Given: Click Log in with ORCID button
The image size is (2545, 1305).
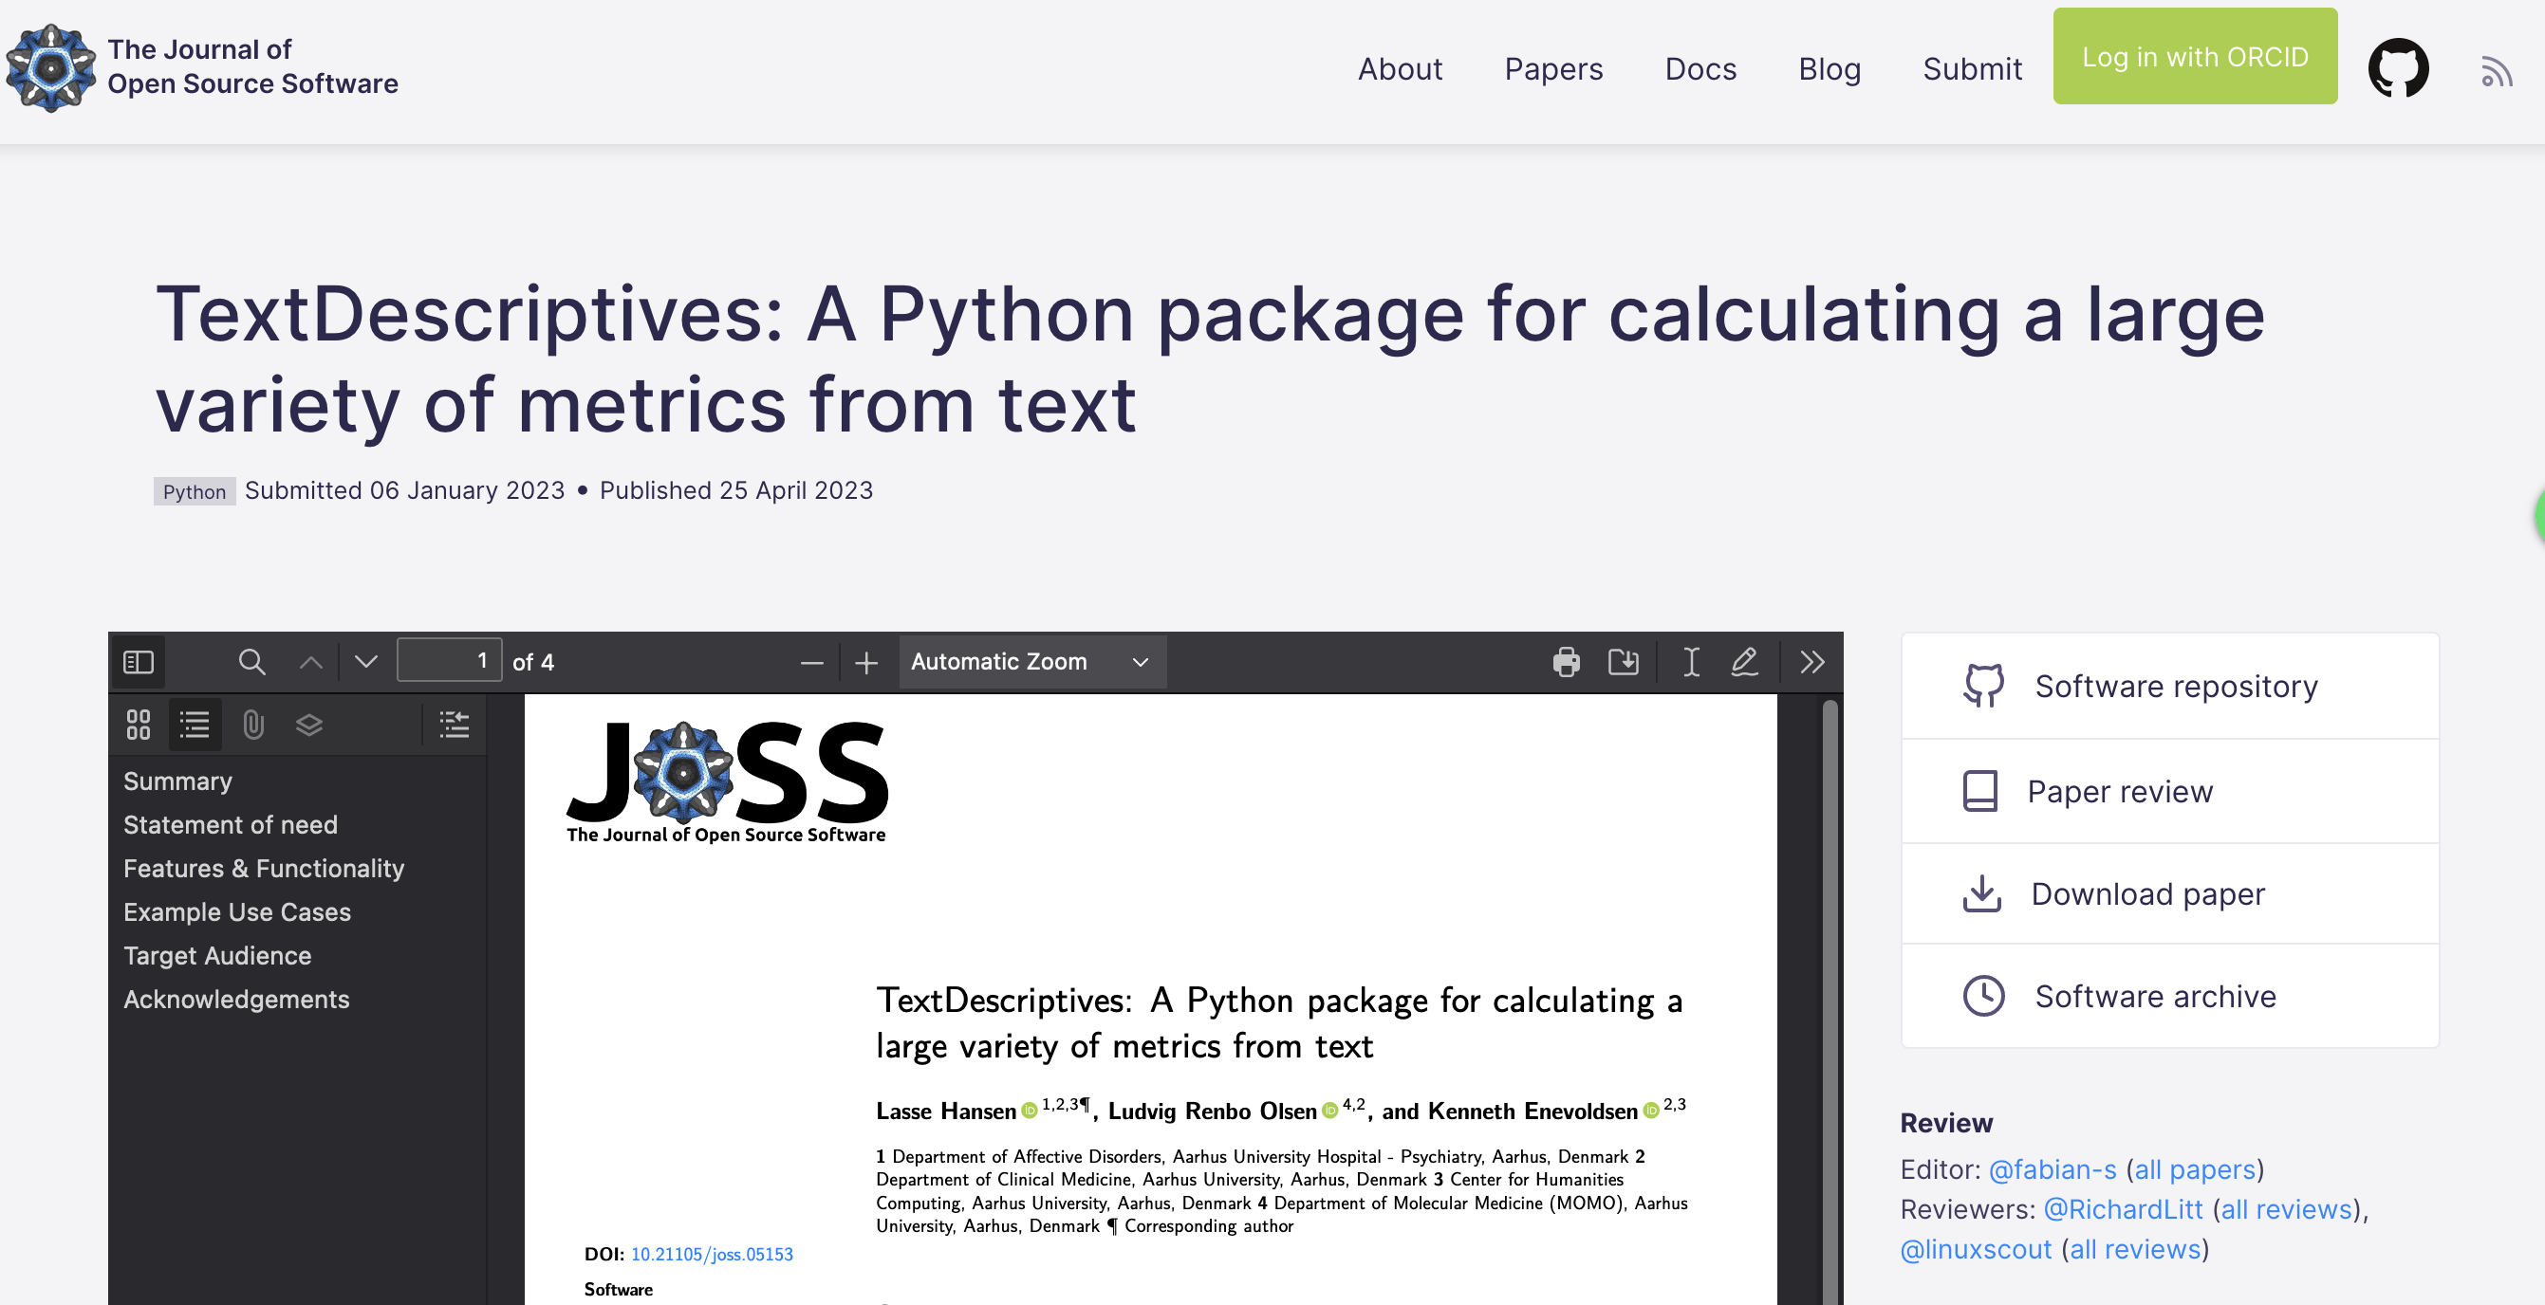Looking at the screenshot, I should click(2194, 56).
